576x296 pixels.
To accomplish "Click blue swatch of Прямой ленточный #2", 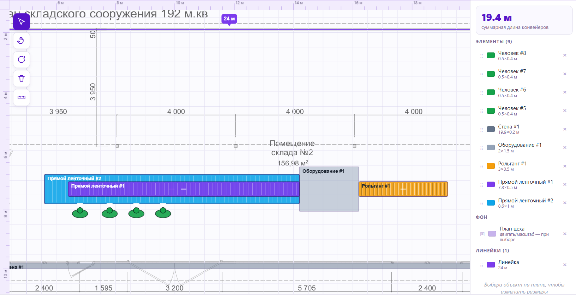I will [491, 203].
